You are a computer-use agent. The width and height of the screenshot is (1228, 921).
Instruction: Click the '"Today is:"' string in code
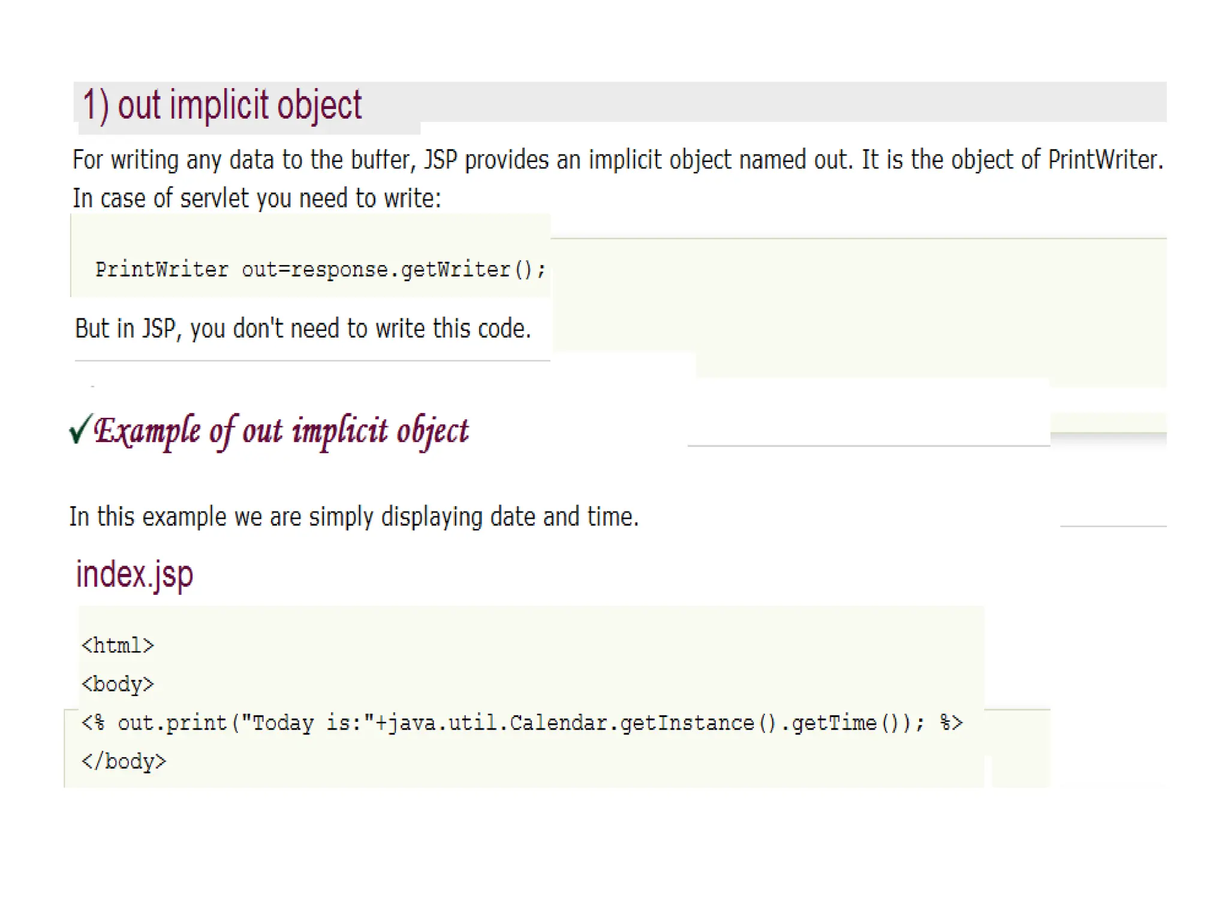coord(307,723)
